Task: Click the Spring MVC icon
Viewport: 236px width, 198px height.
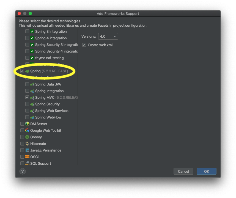Action: point(32,98)
